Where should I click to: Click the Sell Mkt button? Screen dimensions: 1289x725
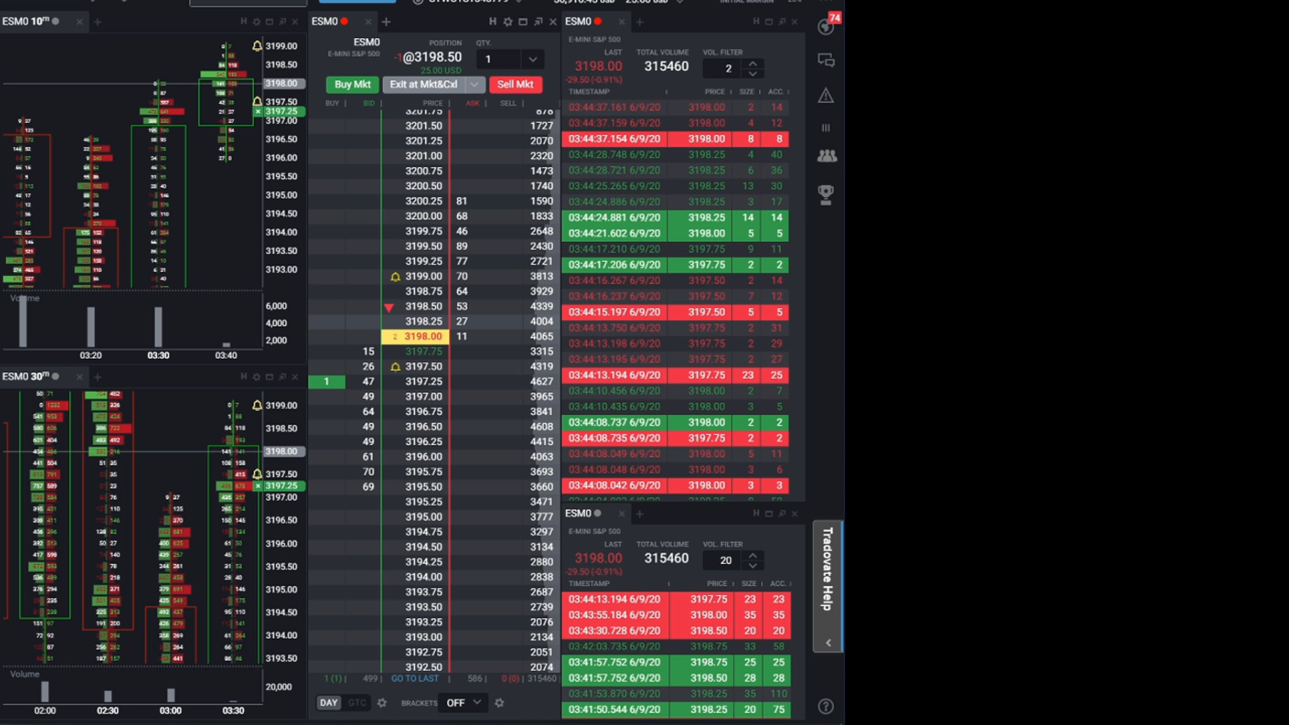pos(515,84)
